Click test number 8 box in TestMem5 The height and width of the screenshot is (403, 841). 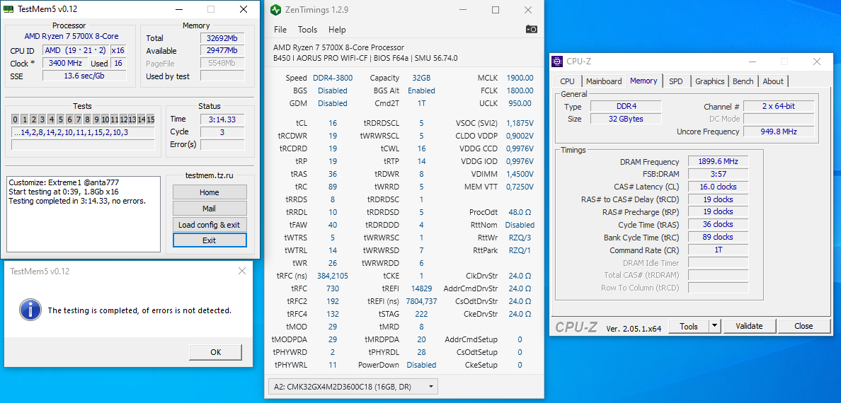(x=87, y=119)
